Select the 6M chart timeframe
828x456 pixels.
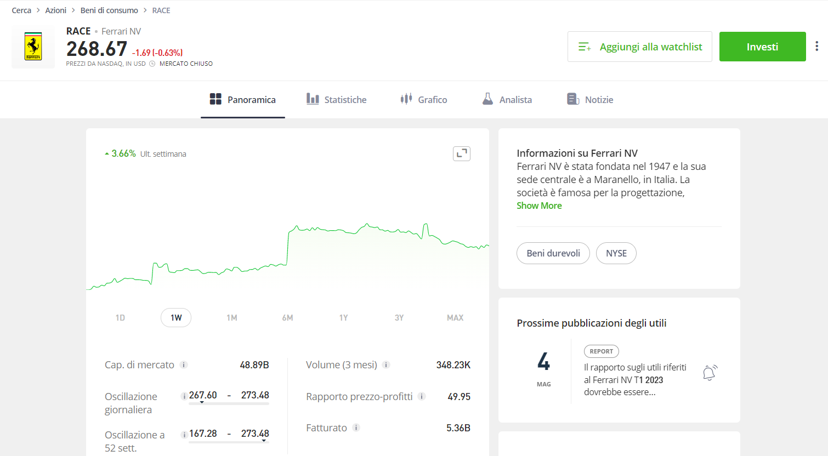[x=288, y=318]
